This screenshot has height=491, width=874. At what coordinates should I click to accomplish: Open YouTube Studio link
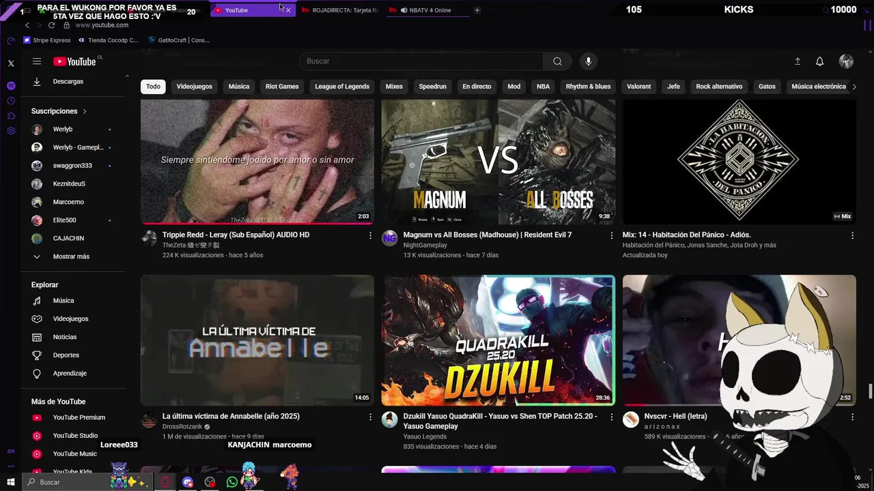coord(75,436)
